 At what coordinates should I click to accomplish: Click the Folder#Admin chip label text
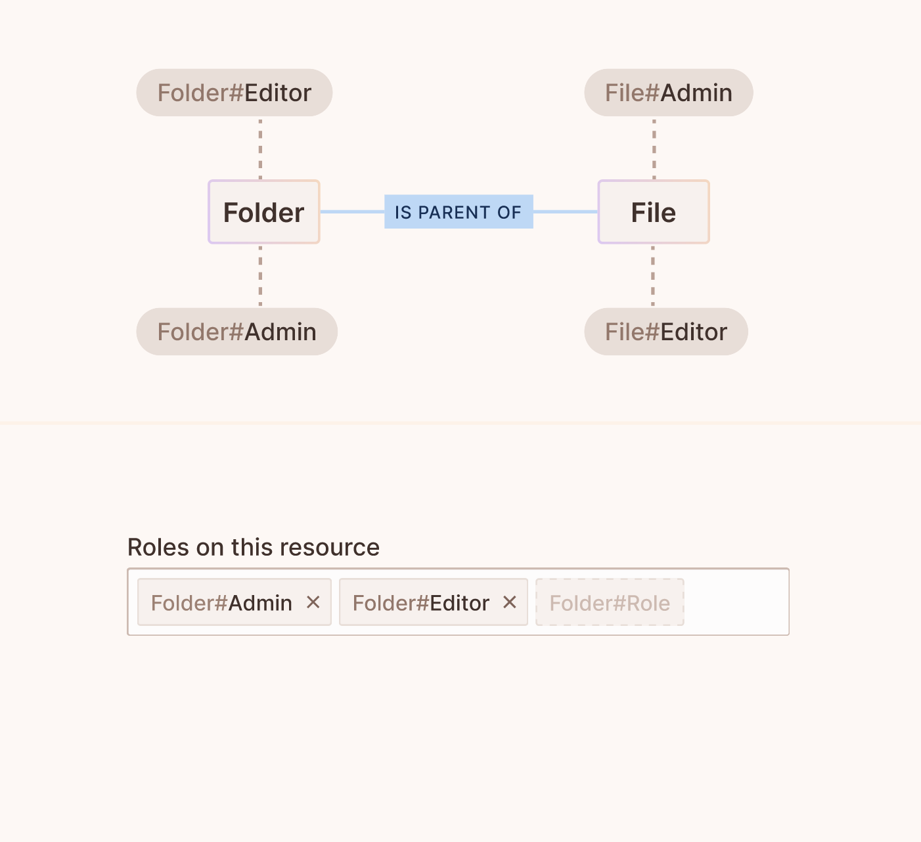(221, 602)
